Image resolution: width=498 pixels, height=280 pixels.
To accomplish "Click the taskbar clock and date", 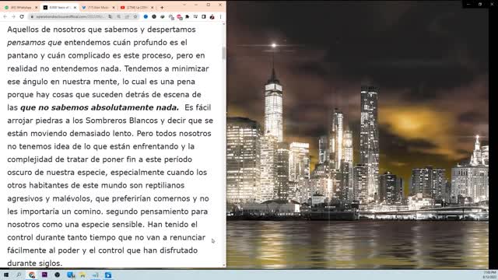I will coord(489,275).
